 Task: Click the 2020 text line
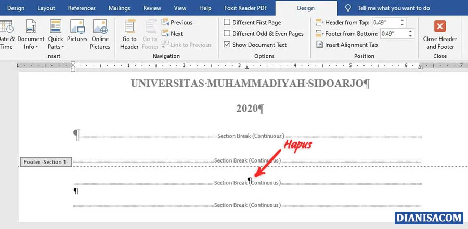pyautogui.click(x=250, y=109)
